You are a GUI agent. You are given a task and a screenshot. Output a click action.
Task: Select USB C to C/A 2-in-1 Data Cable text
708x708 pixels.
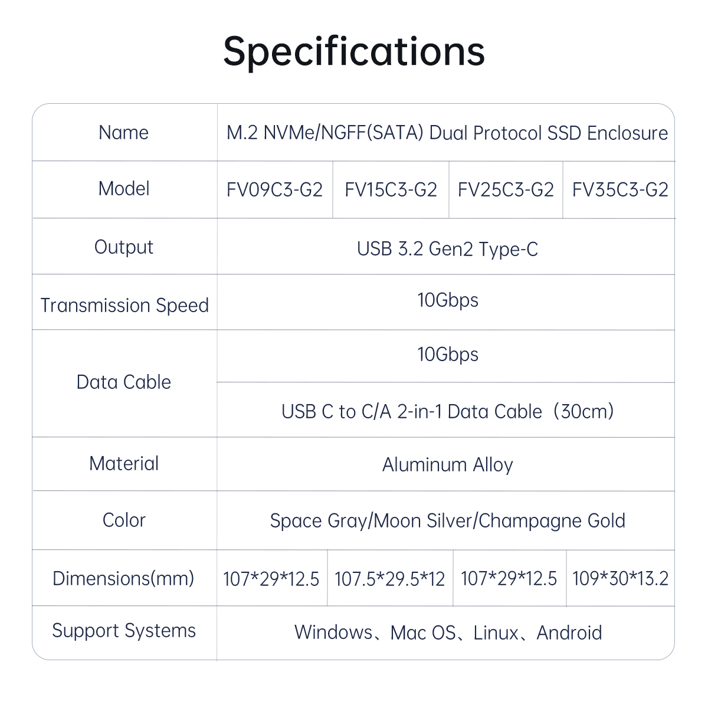(x=447, y=411)
